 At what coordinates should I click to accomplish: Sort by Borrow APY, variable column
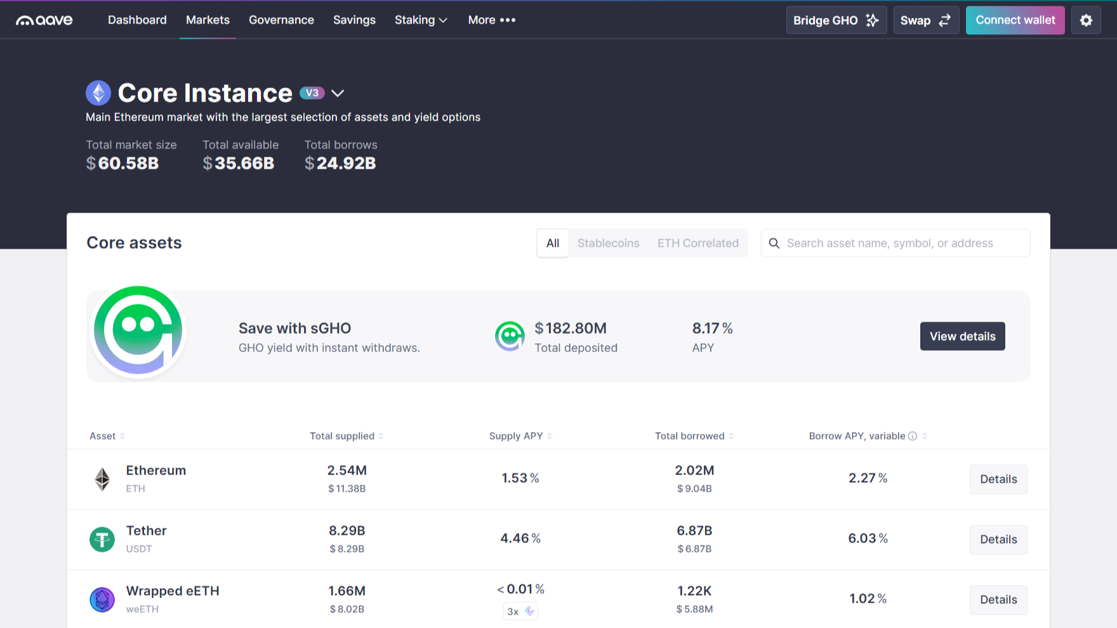pos(868,436)
